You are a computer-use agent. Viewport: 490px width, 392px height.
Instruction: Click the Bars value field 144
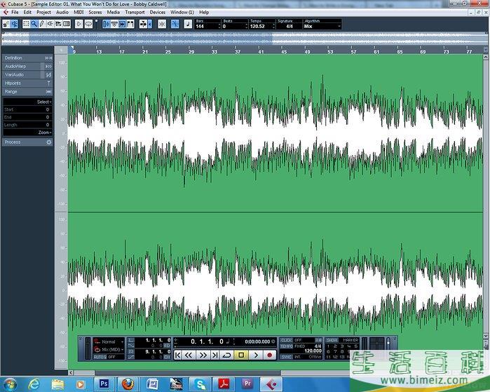(x=207, y=26)
